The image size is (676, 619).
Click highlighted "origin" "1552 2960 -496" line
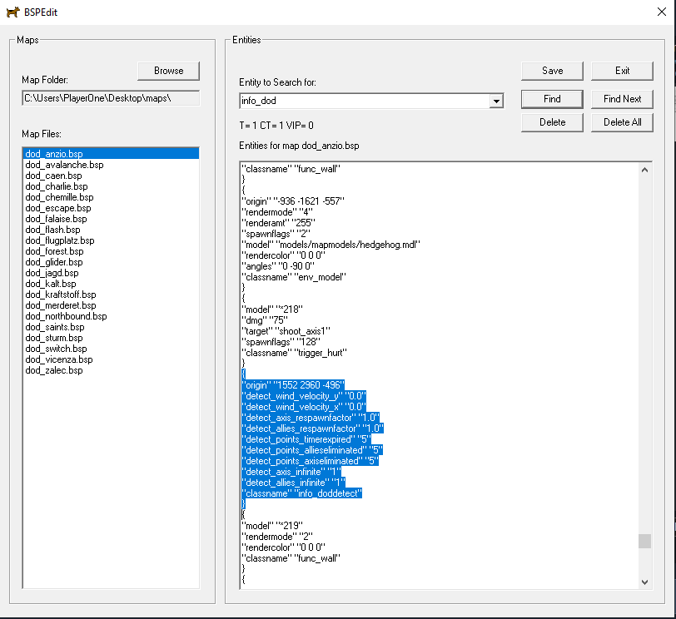click(293, 385)
